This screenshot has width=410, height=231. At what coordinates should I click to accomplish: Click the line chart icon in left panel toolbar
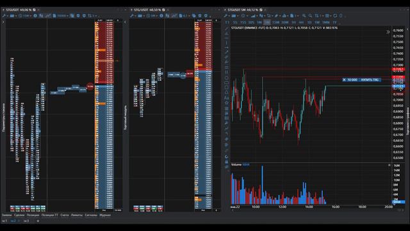pyautogui.click(x=48, y=15)
